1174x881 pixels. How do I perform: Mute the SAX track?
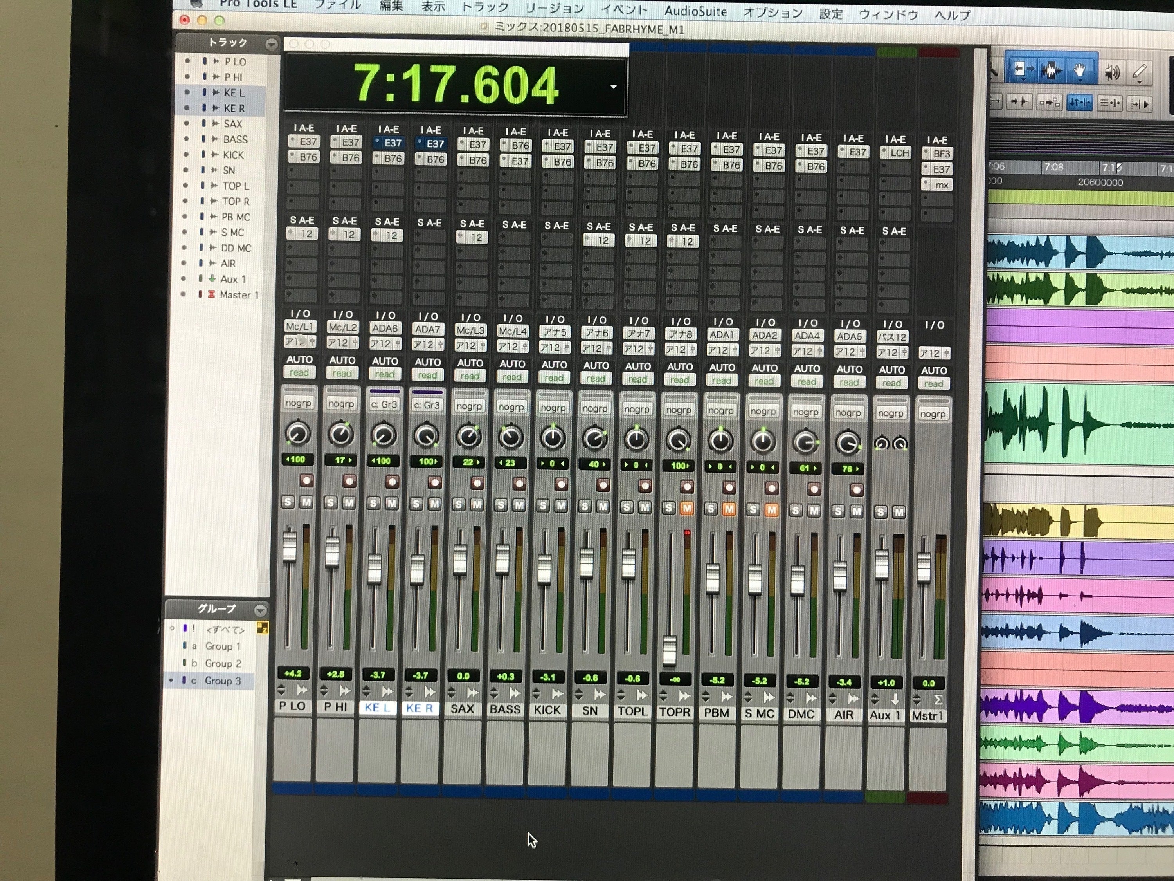(477, 504)
